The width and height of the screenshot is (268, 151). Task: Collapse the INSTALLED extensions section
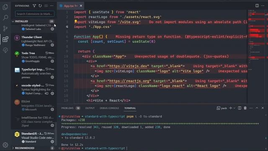pyautogui.click(x=33, y=21)
